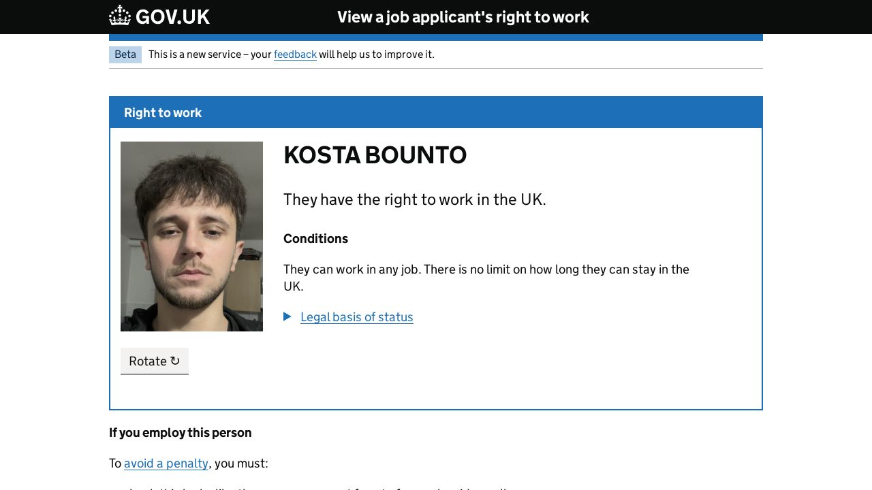The width and height of the screenshot is (872, 490).
Task: Follow the 'avoid a penalty' link
Action: coord(166,463)
